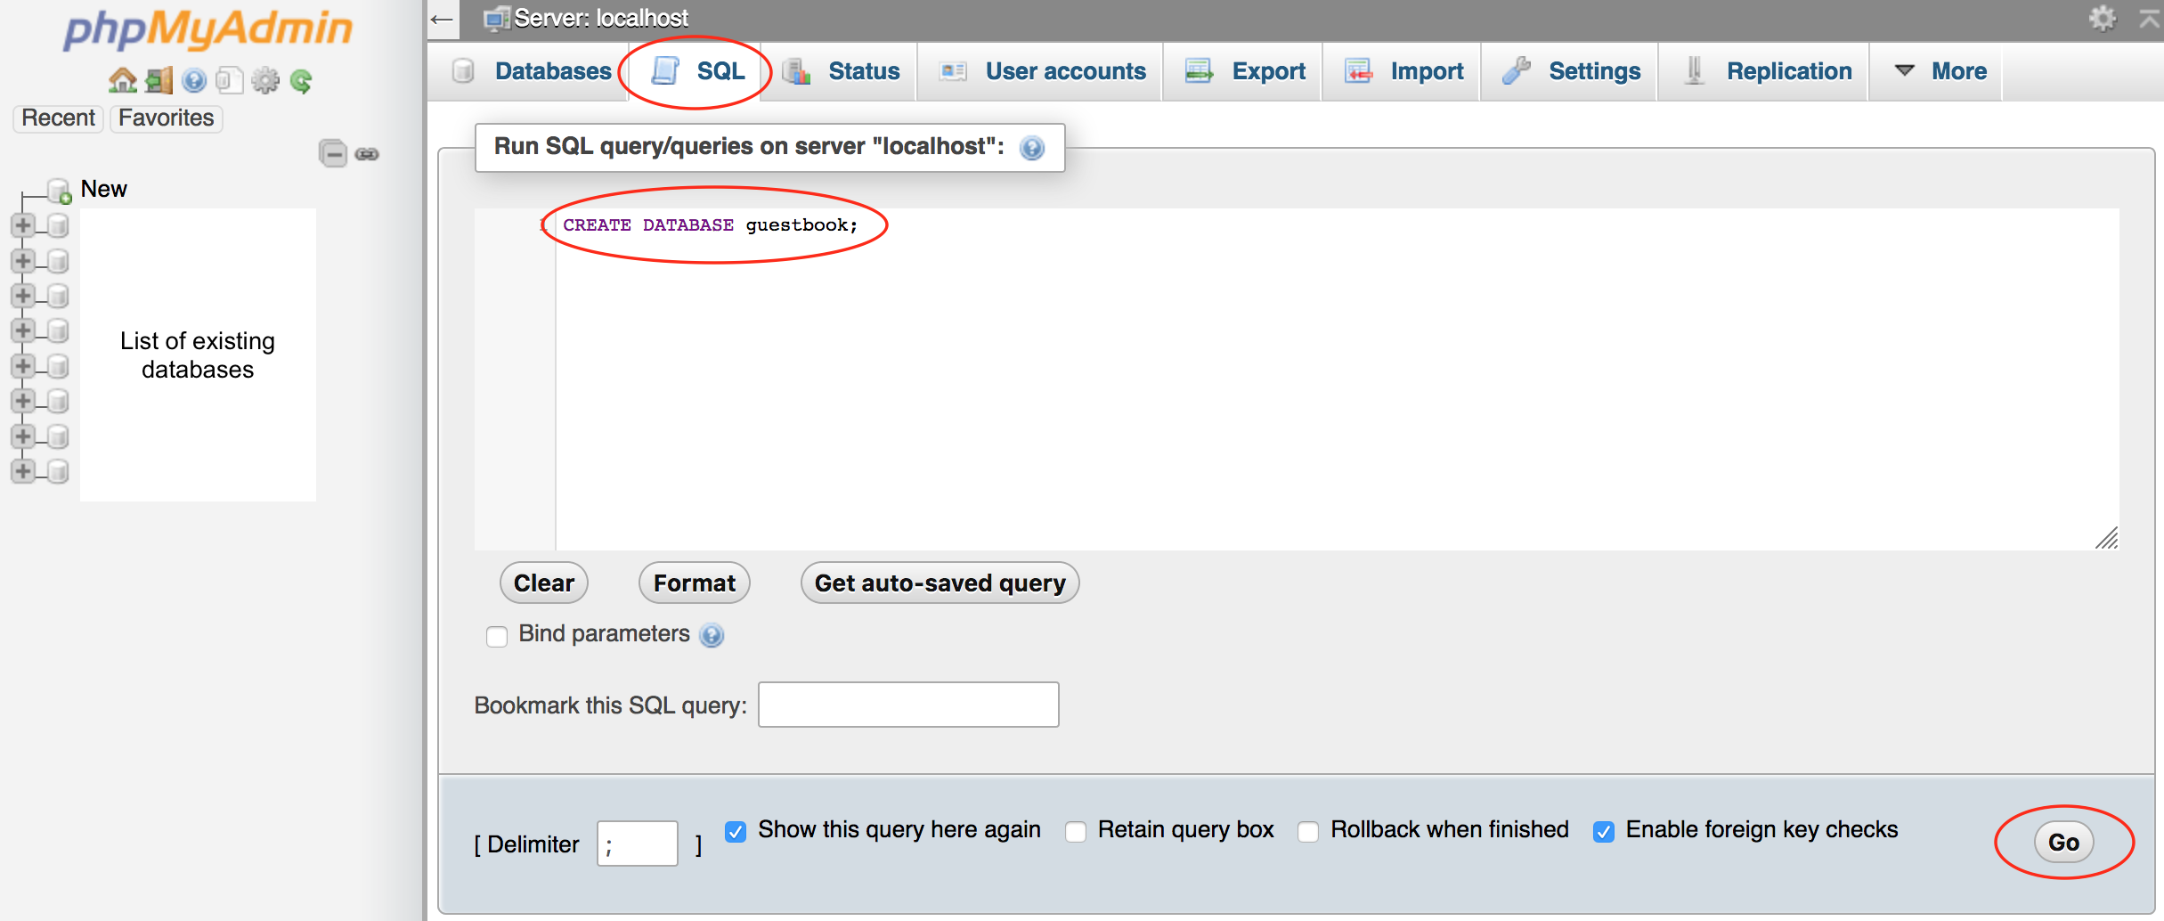
Task: Click the top-right settings gear icon
Action: [2103, 17]
